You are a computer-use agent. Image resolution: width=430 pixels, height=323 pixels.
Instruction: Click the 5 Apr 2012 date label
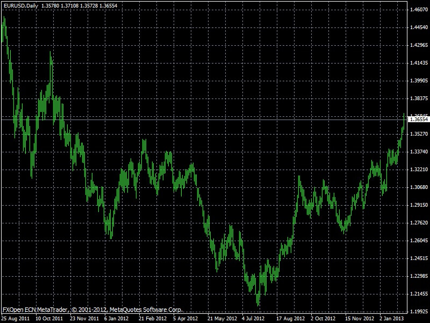[185, 319]
